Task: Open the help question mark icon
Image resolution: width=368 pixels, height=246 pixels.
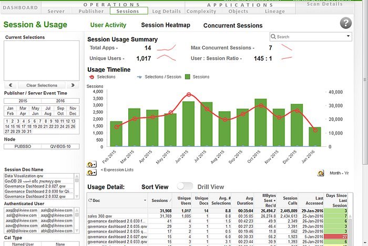Action: coord(346,23)
